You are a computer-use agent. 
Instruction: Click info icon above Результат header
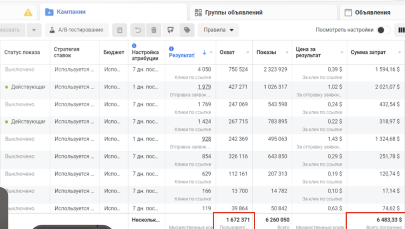pos(171,49)
